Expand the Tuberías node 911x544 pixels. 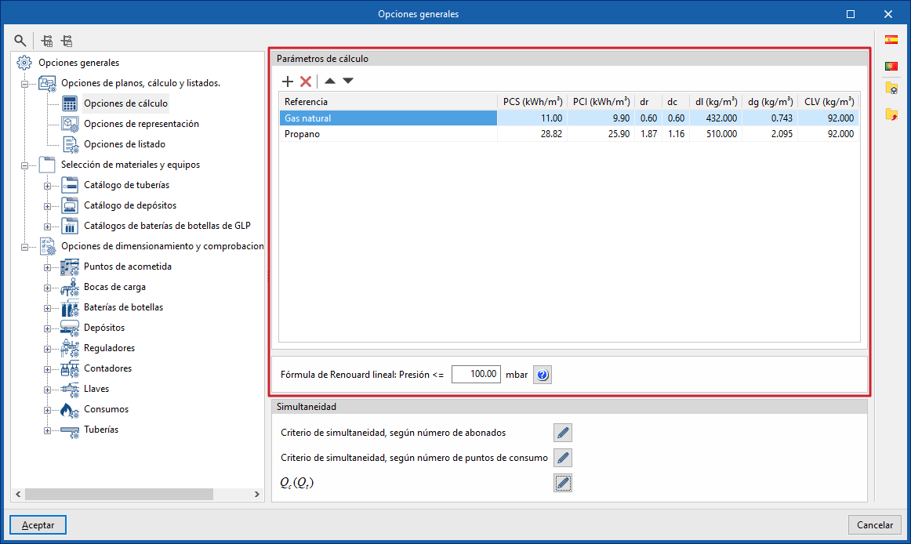point(47,430)
